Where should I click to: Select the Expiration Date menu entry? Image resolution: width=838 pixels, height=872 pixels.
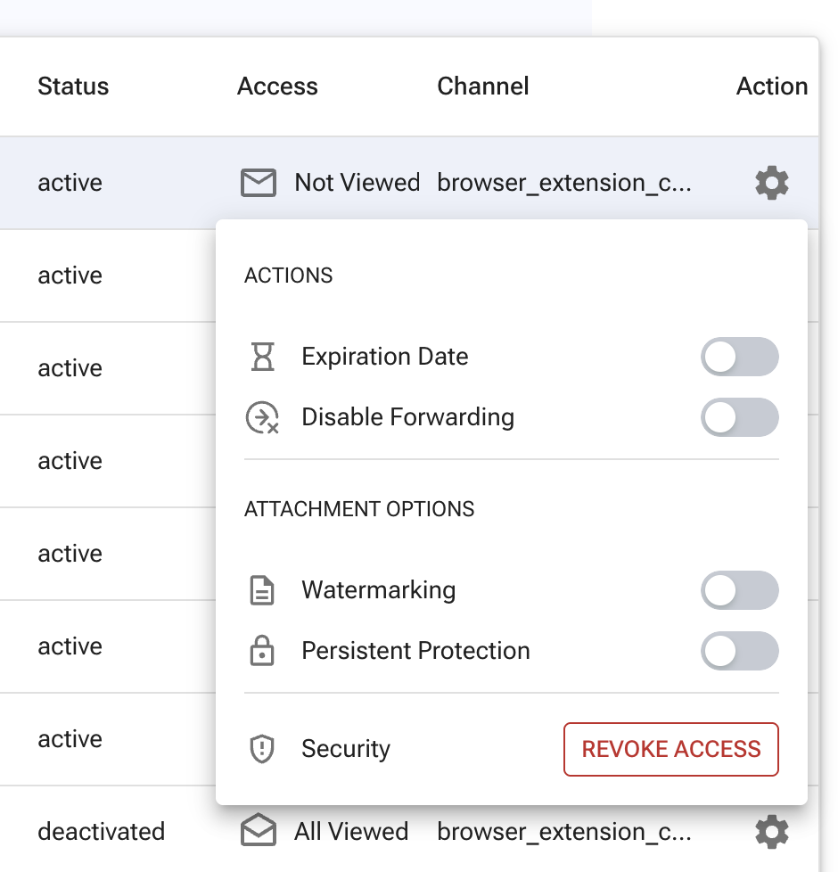tap(384, 357)
